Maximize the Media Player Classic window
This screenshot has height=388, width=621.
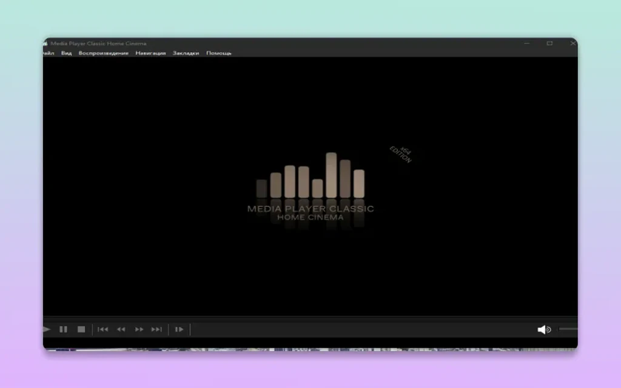click(549, 43)
